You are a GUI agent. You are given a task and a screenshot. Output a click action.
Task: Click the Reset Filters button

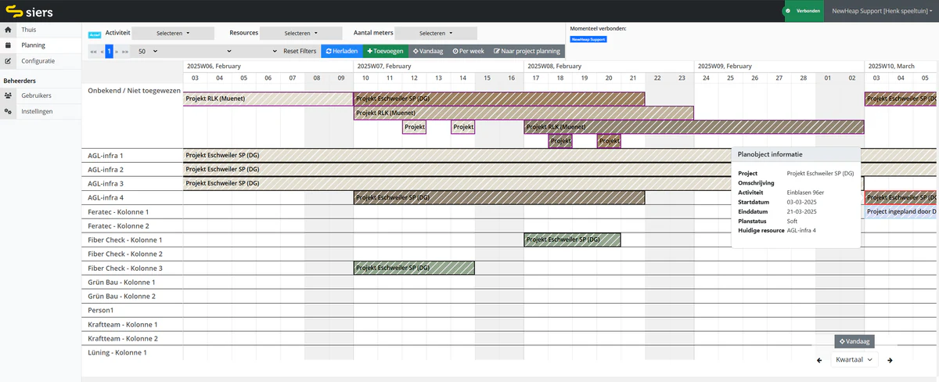(x=300, y=51)
